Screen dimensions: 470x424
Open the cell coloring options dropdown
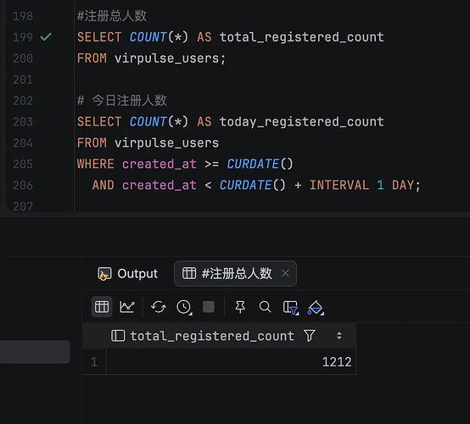(x=316, y=308)
